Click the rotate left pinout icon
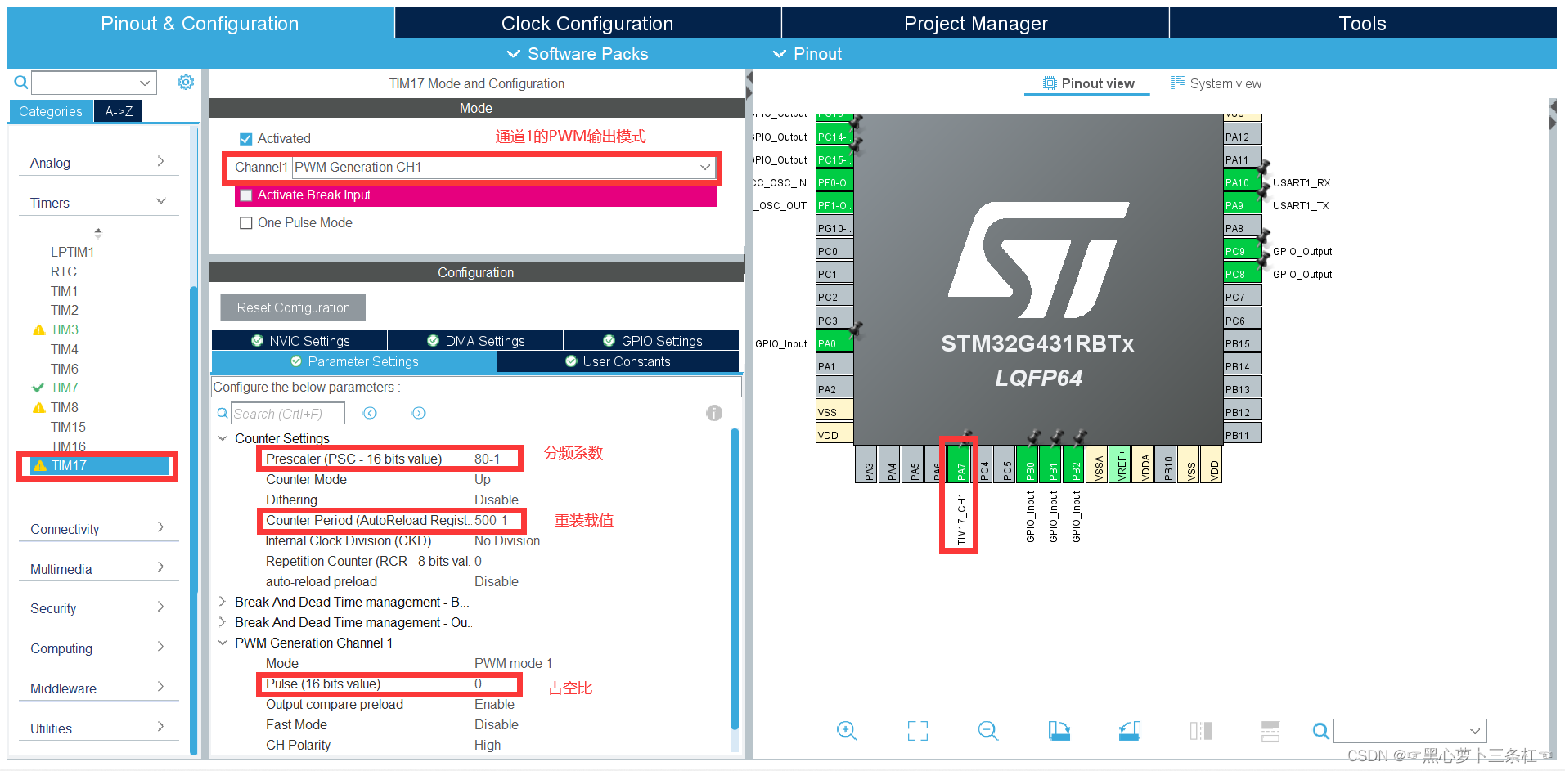This screenshot has width=1565, height=771. (x=1059, y=730)
